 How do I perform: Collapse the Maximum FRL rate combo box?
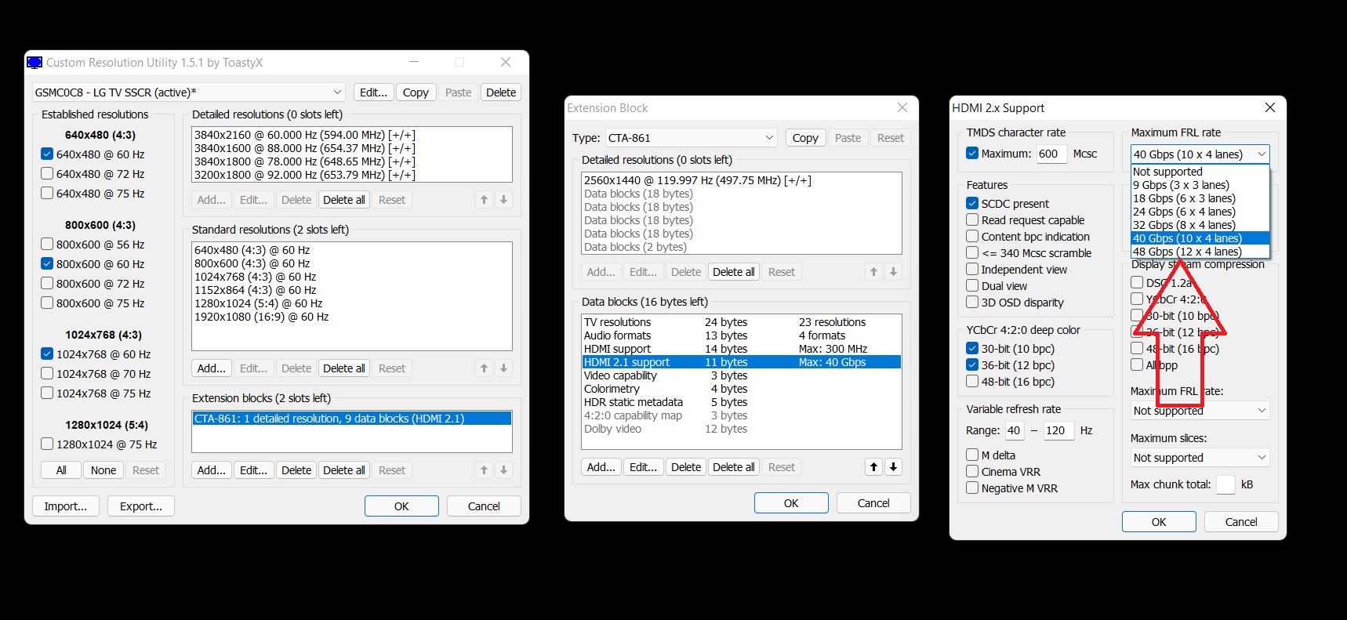(x=1200, y=154)
